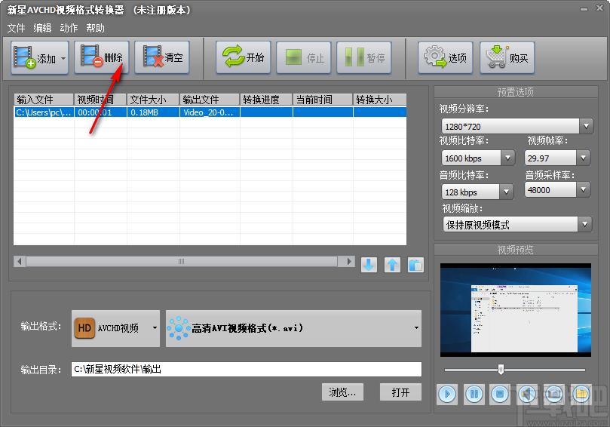Expand audio bitrate 128 kbps dropdown
The image size is (610, 427).
tap(506, 192)
